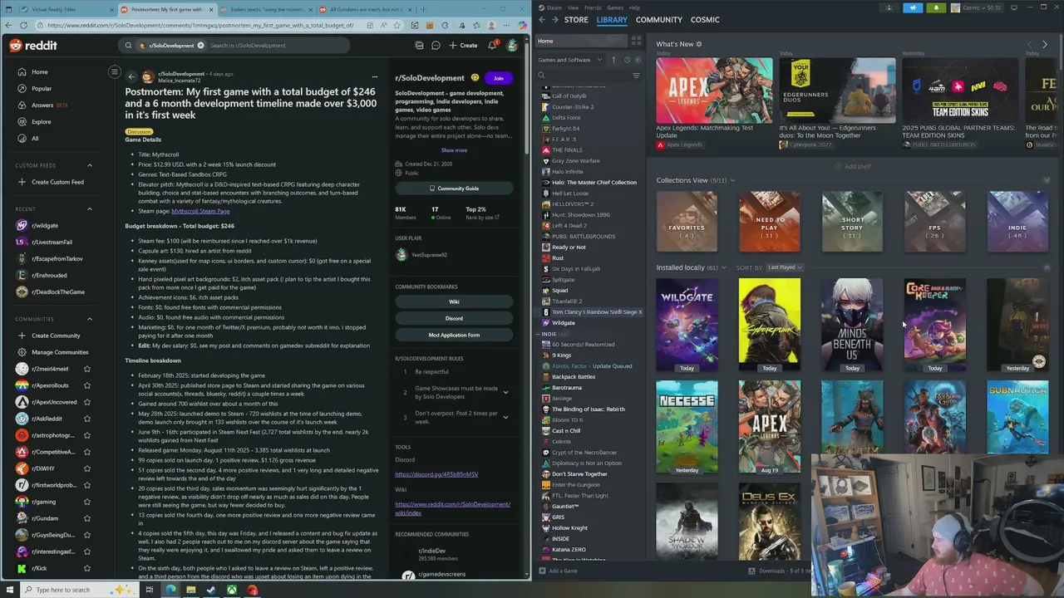The height and width of the screenshot is (598, 1064).
Task: Open the post's three-dot options menu
Action: point(374,77)
